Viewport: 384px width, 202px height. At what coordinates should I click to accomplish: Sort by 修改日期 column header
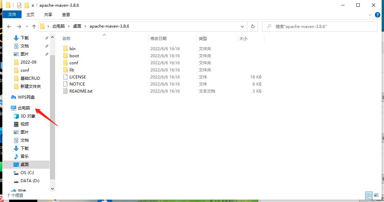coord(158,38)
